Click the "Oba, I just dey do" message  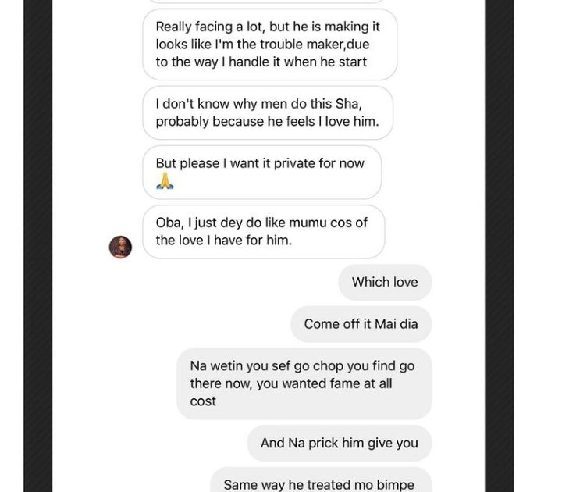(x=263, y=231)
